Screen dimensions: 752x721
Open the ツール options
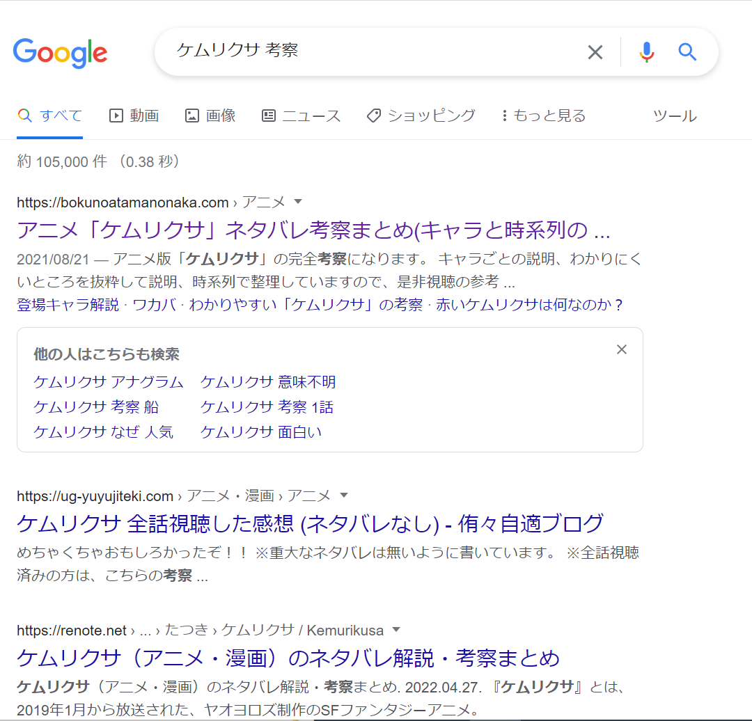coord(675,116)
